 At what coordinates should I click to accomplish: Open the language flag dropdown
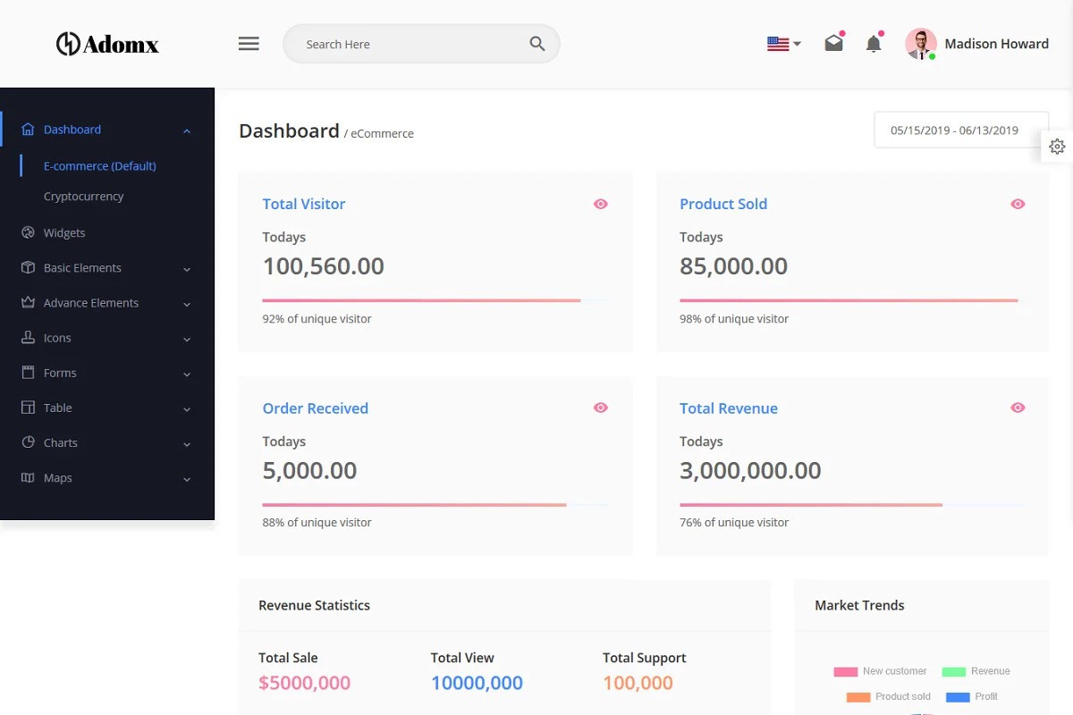click(x=783, y=44)
